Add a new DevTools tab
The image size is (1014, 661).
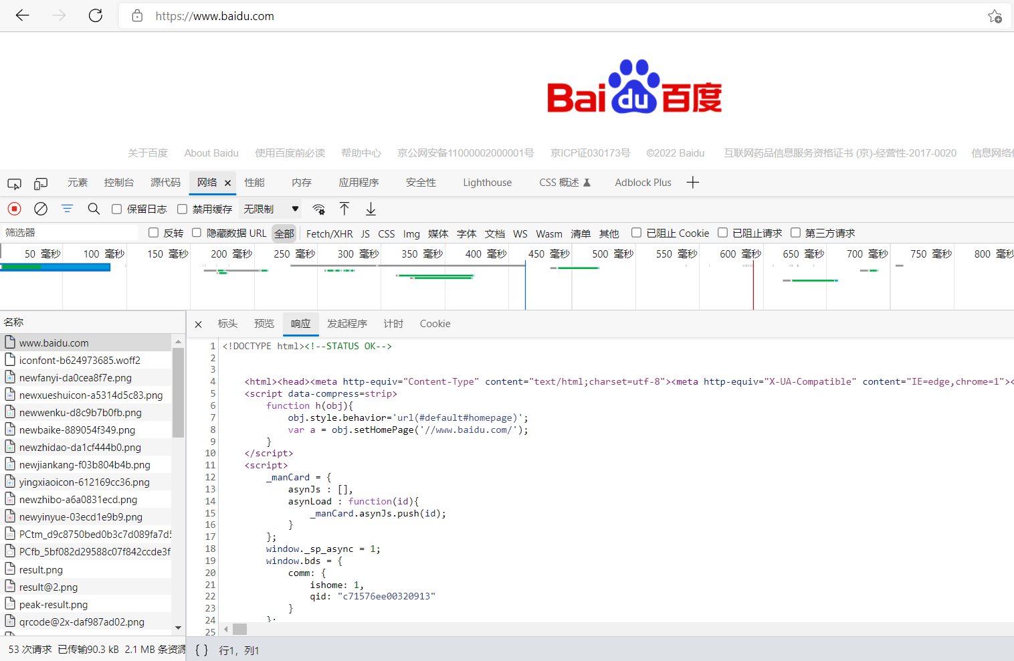click(x=693, y=182)
